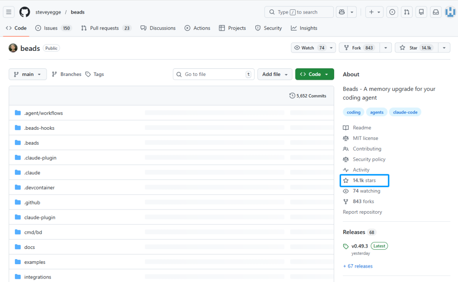Screen dimensions: 458x282
Task: Click the GitHub logo icon
Action: click(25, 12)
